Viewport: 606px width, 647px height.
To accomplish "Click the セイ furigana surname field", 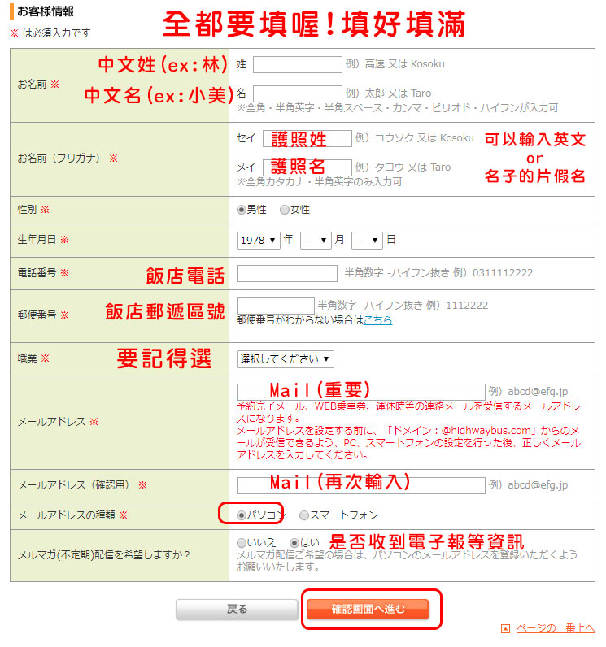I will (307, 139).
